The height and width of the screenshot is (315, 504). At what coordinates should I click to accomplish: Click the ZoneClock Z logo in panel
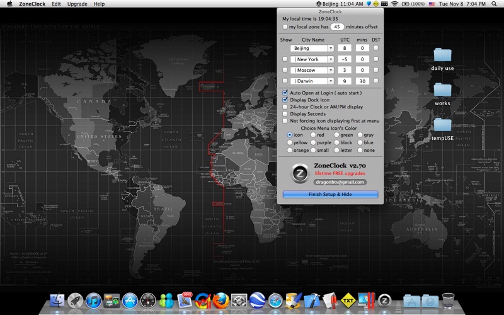[300, 174]
